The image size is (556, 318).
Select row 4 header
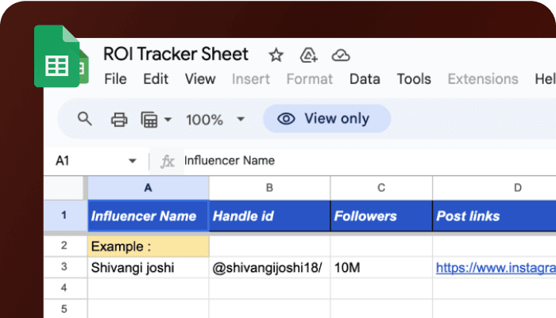click(64, 288)
